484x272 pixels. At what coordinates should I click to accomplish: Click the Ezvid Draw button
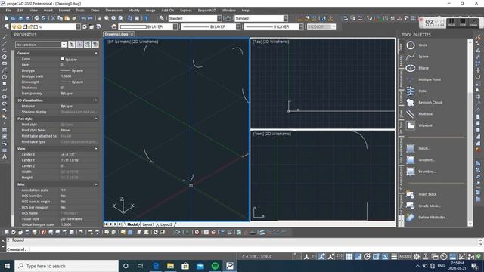pos(474,23)
